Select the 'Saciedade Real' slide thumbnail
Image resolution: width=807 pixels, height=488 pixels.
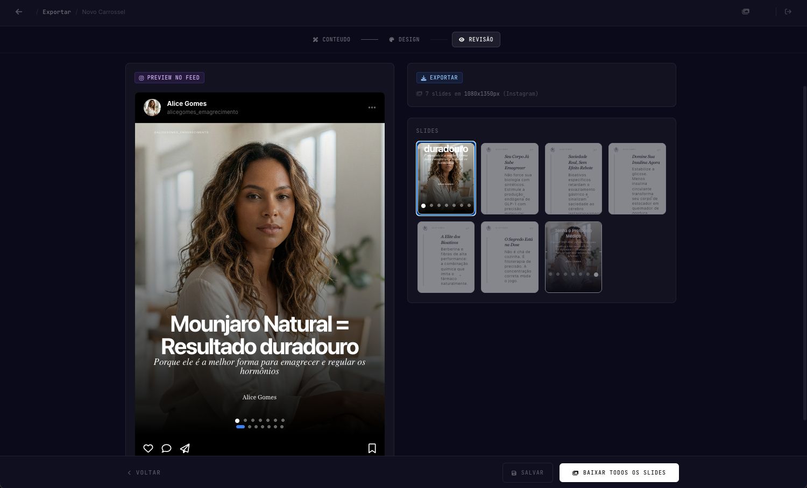[x=573, y=178]
